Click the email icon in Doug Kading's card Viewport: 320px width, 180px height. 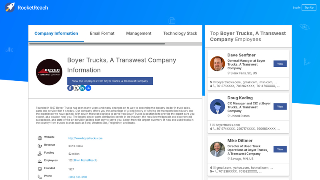tap(214, 125)
